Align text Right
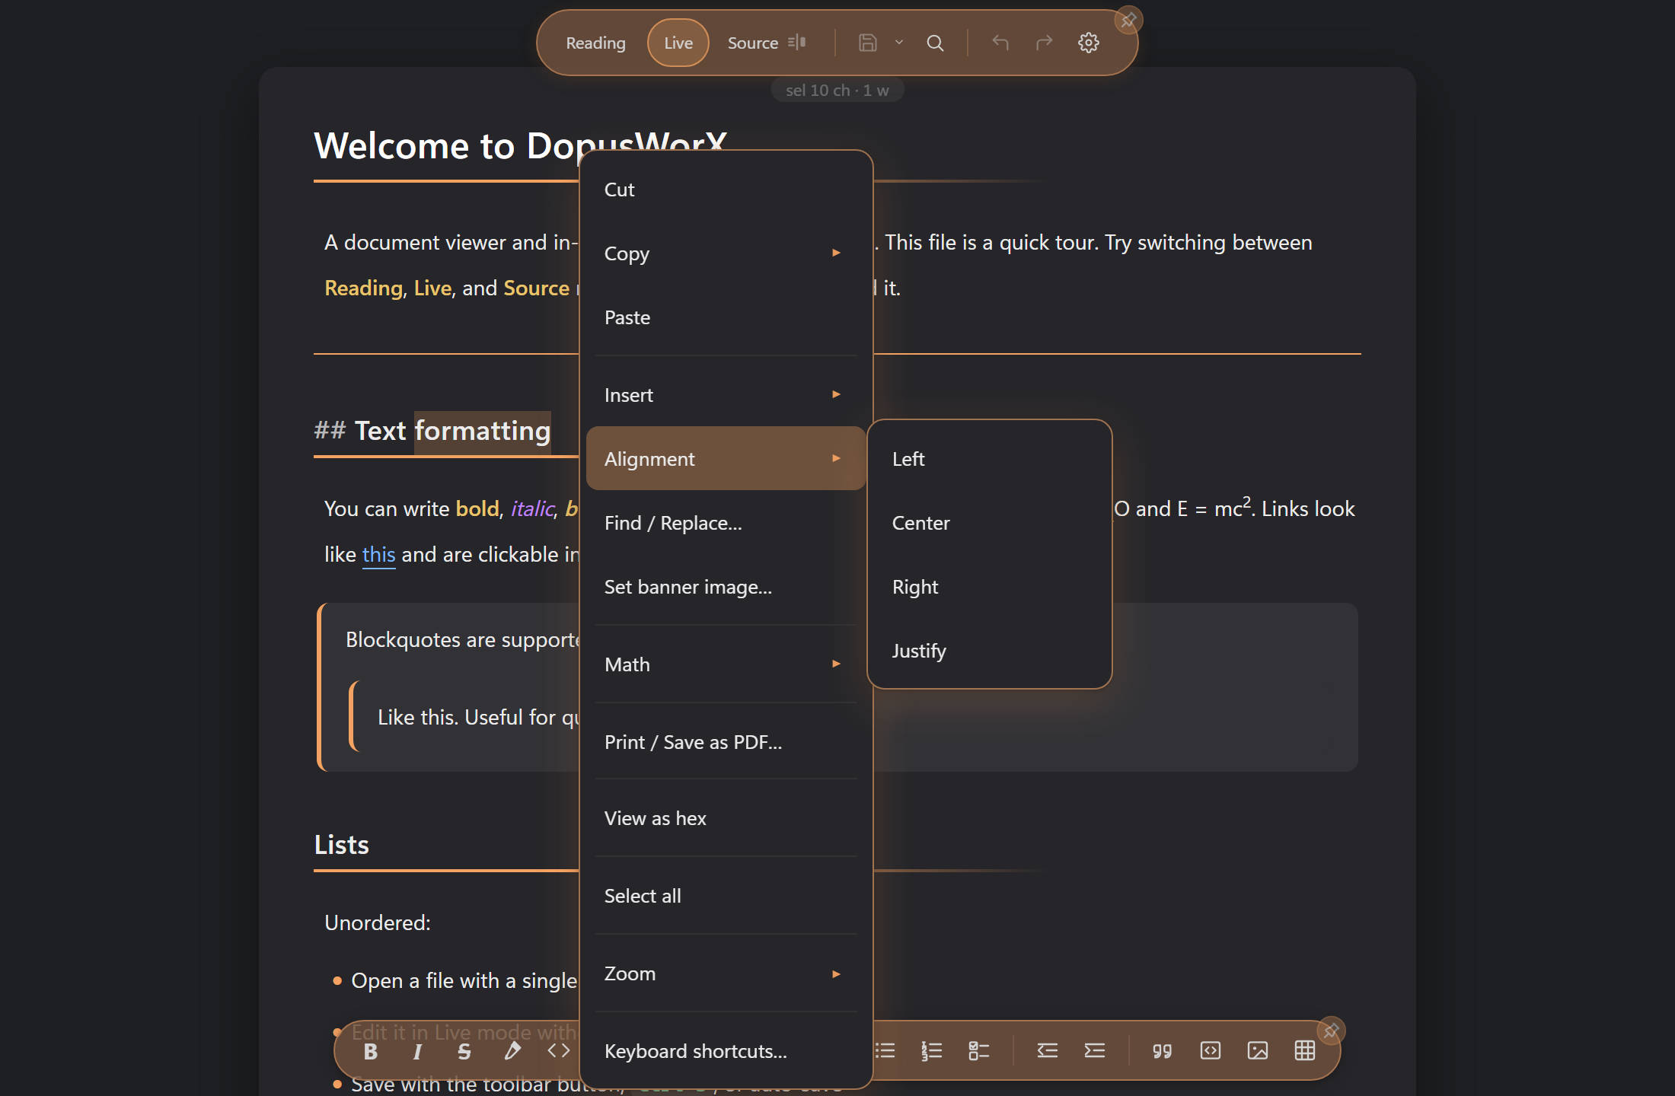Viewport: 1675px width, 1096px height. click(990, 587)
